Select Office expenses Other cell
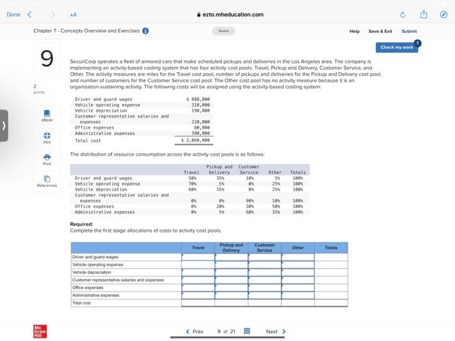Image resolution: width=455 pixels, height=341 pixels. click(x=298, y=287)
